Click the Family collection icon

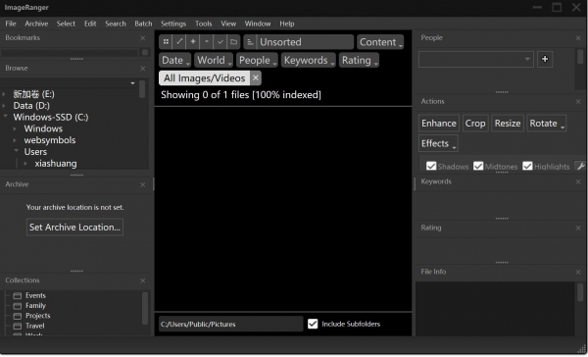18,306
